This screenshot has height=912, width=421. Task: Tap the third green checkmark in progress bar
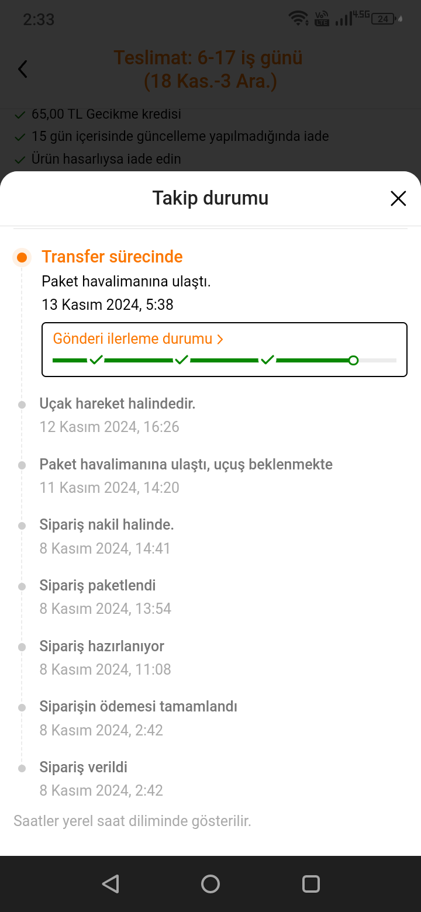267,360
